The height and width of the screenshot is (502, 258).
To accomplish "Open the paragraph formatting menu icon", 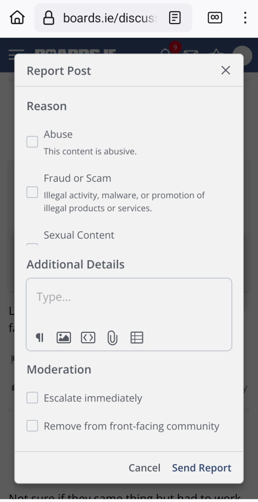I will tap(40, 337).
